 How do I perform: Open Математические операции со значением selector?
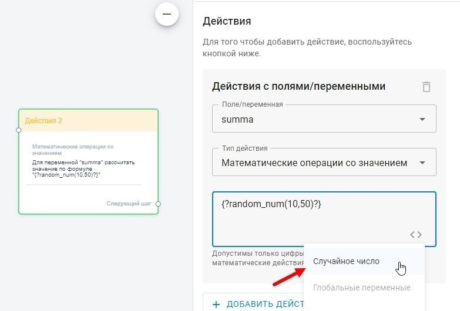coord(314,163)
